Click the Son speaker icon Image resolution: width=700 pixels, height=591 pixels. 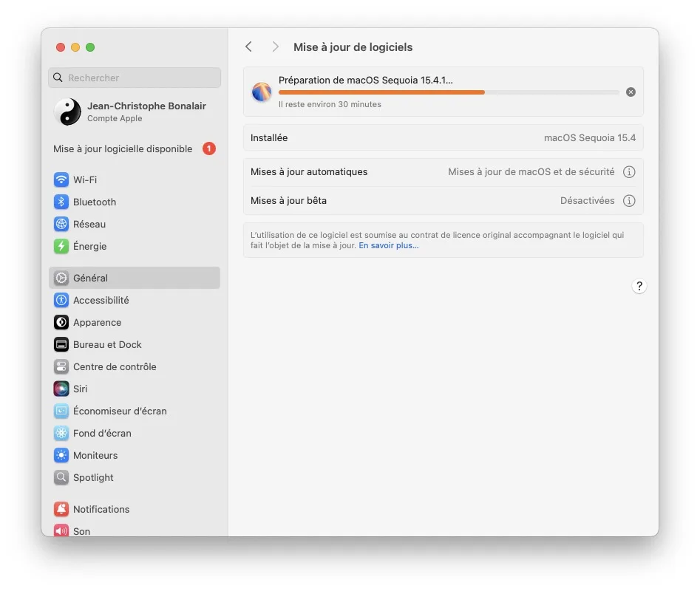coord(61,530)
